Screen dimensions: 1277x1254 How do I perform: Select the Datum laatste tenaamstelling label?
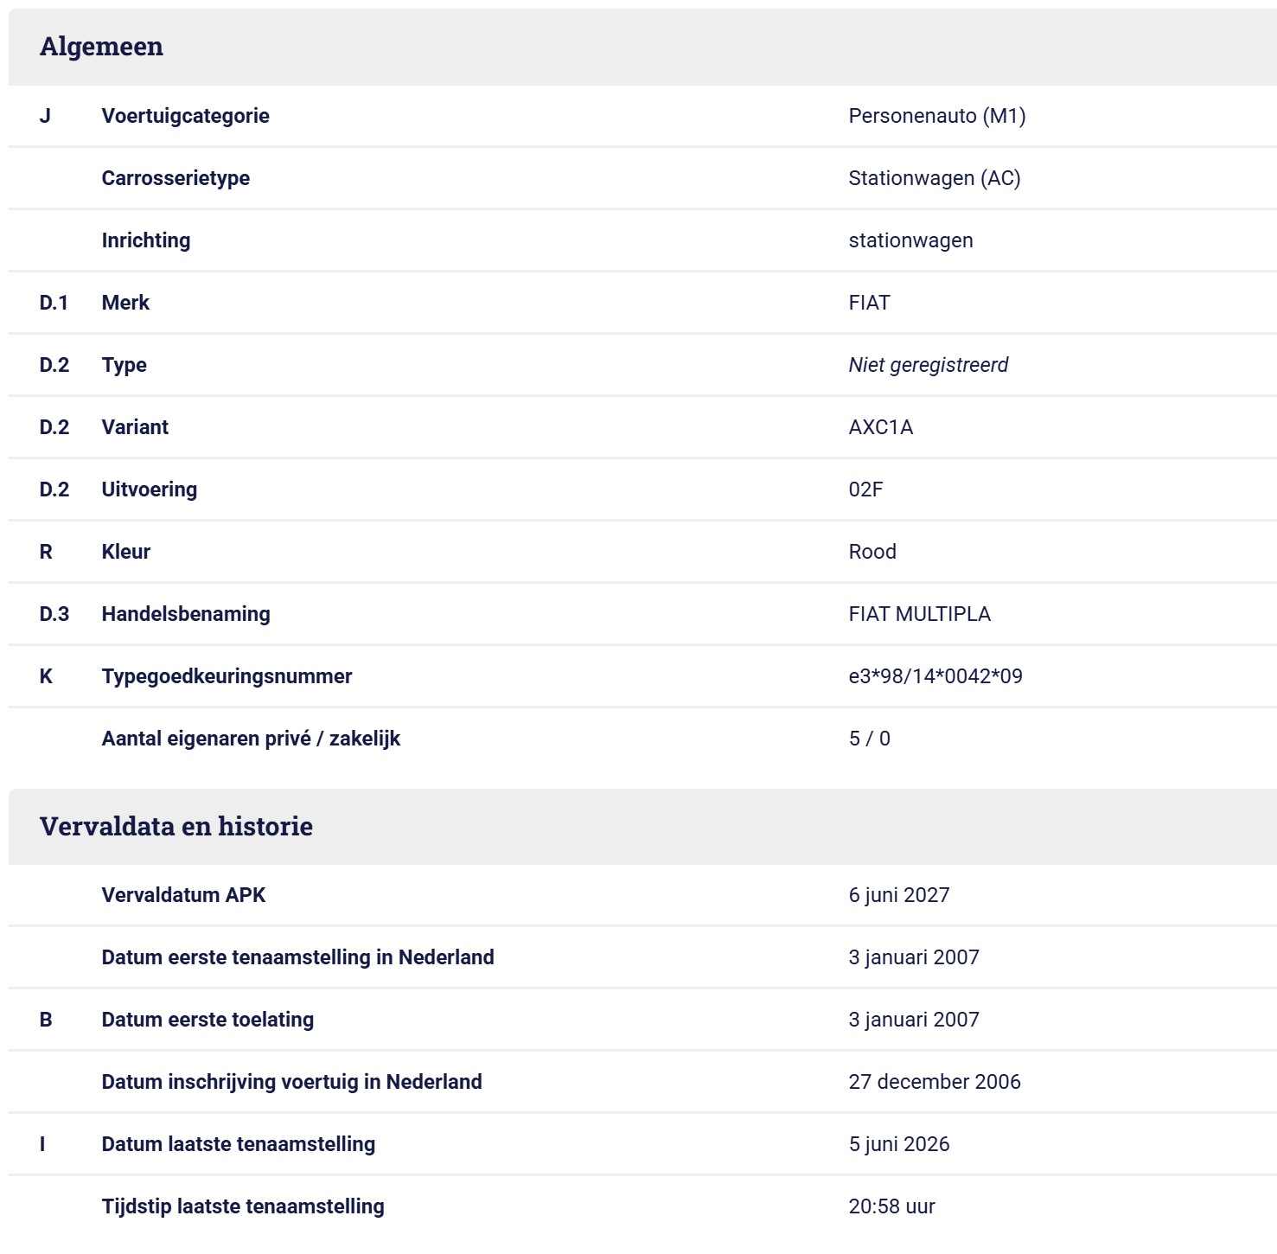click(x=239, y=1144)
